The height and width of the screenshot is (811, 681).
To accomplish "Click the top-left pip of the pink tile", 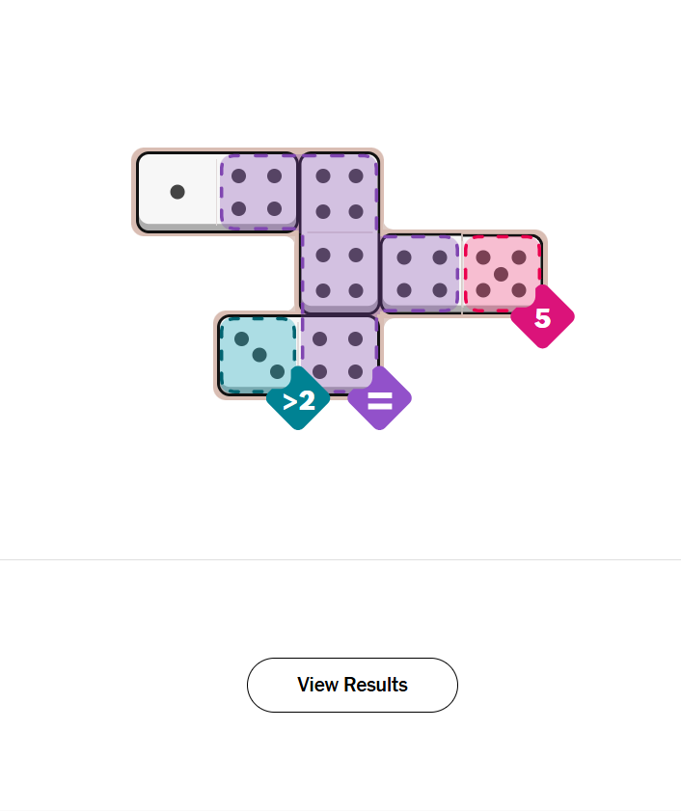I will (x=484, y=257).
